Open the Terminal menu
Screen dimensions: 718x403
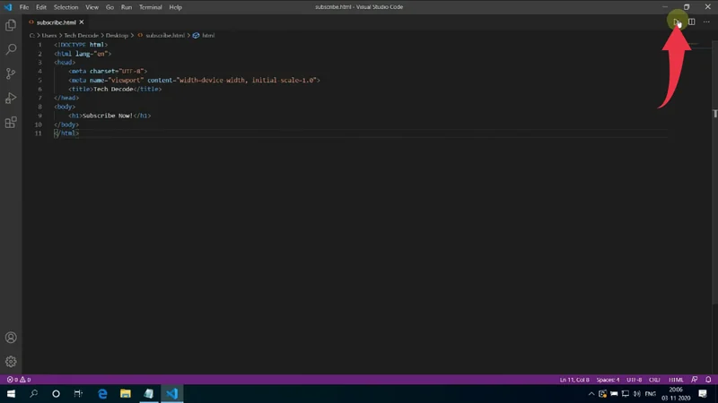tap(150, 7)
